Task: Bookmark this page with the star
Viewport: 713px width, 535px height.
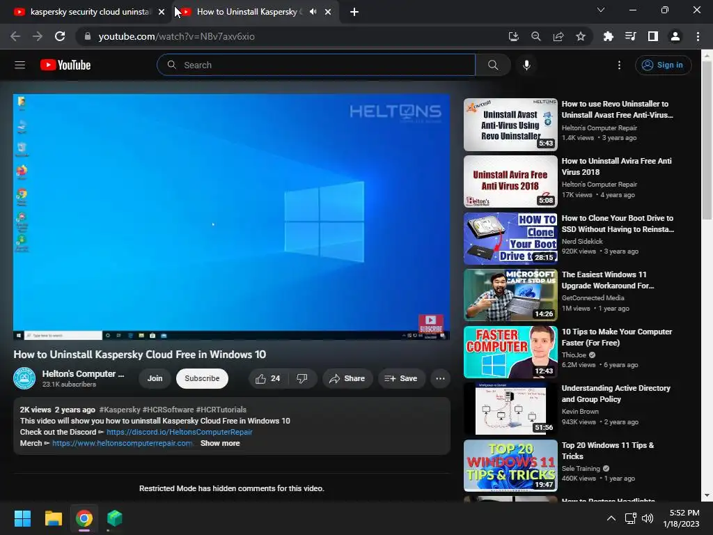Action: [581, 36]
